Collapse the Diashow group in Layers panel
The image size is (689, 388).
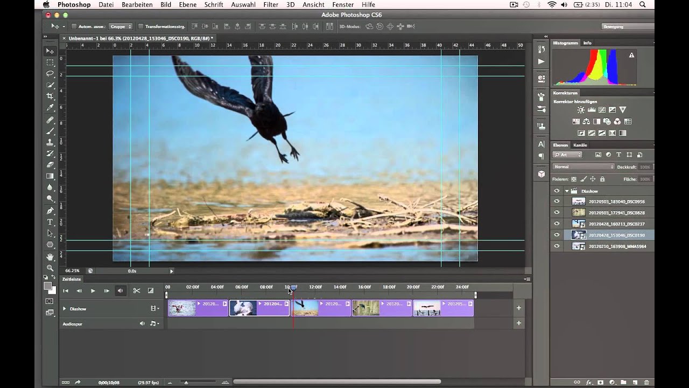pyautogui.click(x=567, y=191)
